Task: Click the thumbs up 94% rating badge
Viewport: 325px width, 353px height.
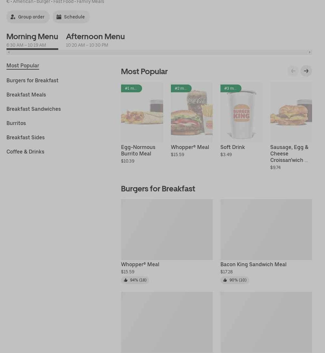Action: [x=135, y=280]
